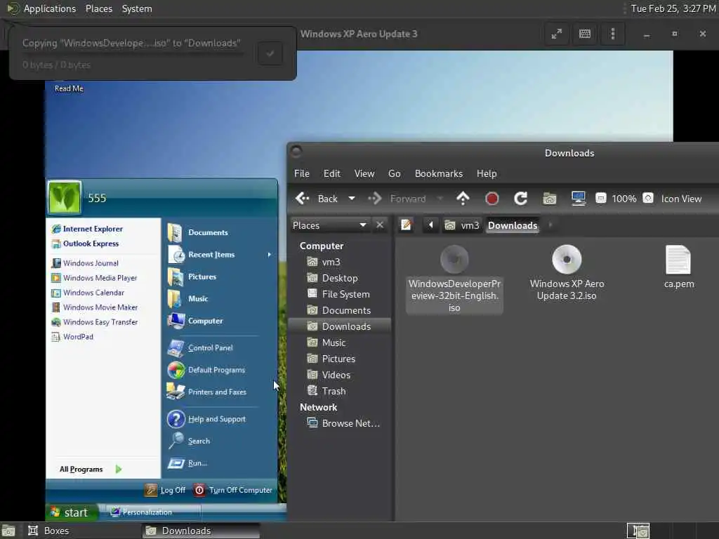719x539 pixels.
Task: Open the Places sidebar dropdown
Action: tap(330, 225)
